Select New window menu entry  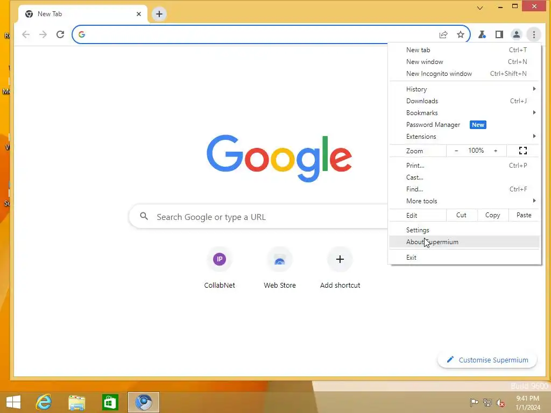point(464,62)
